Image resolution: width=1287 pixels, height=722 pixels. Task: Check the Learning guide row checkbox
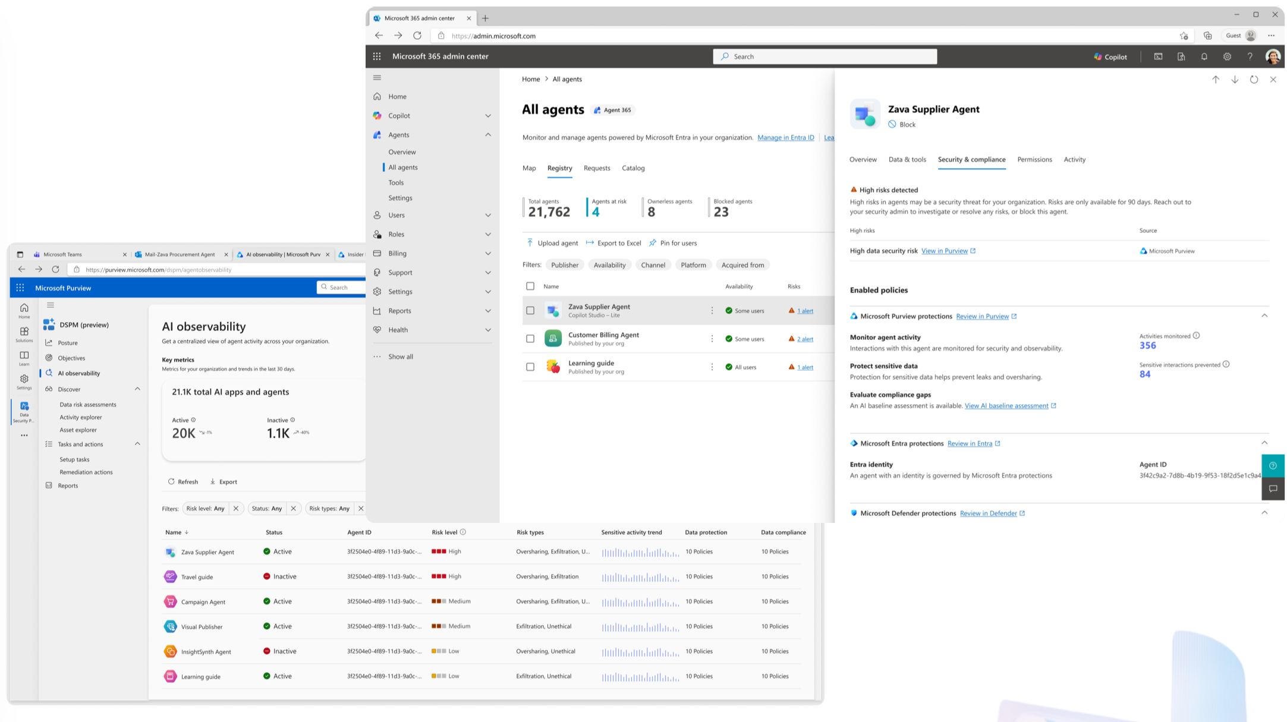530,367
